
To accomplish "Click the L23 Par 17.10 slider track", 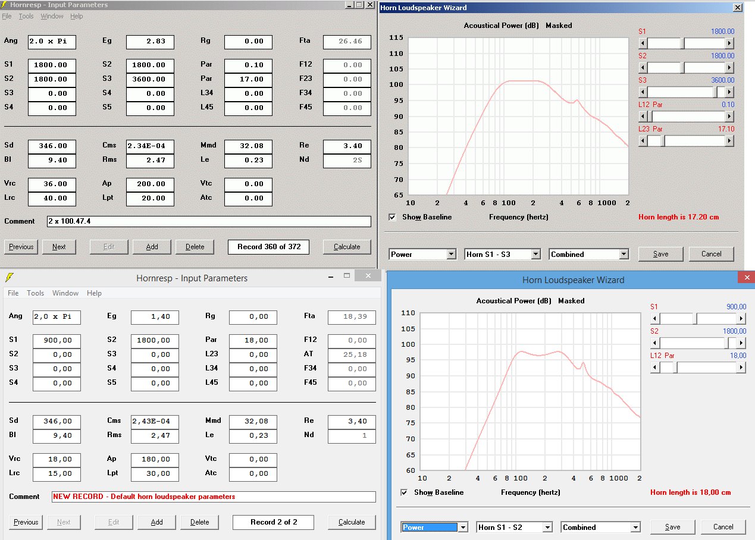I will click(x=686, y=141).
